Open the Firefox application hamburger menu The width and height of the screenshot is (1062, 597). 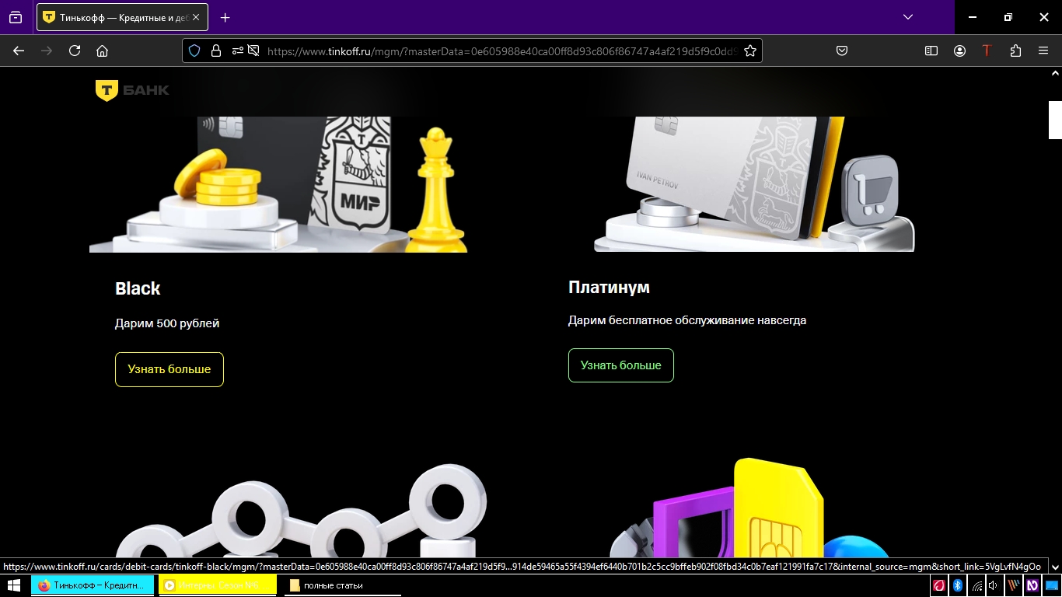[1043, 51]
